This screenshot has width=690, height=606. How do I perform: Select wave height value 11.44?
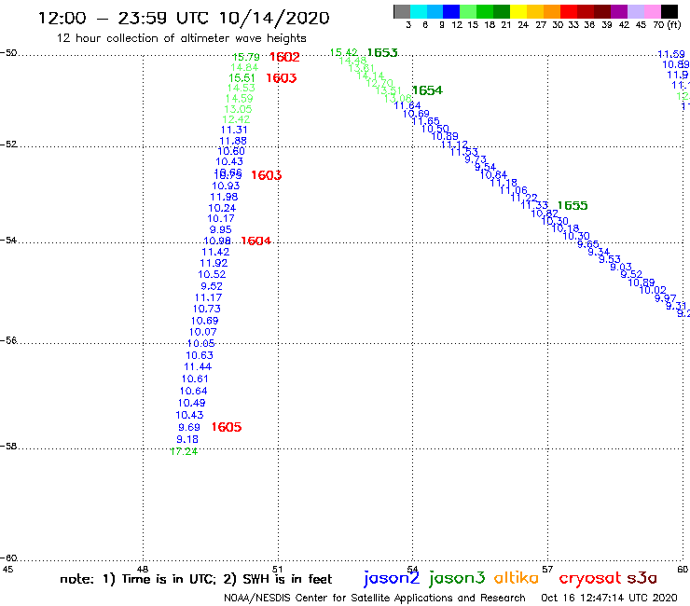pos(198,366)
